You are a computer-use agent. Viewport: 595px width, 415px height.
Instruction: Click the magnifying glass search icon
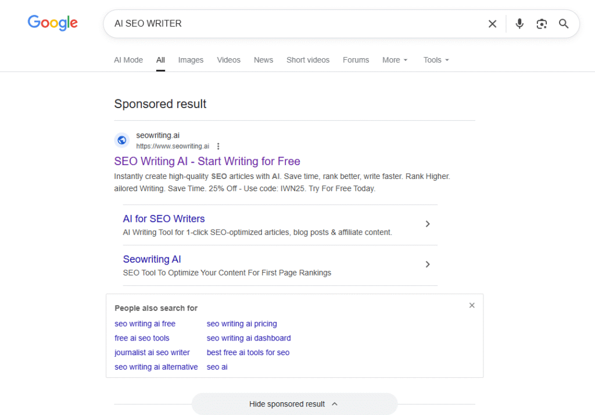(x=564, y=24)
